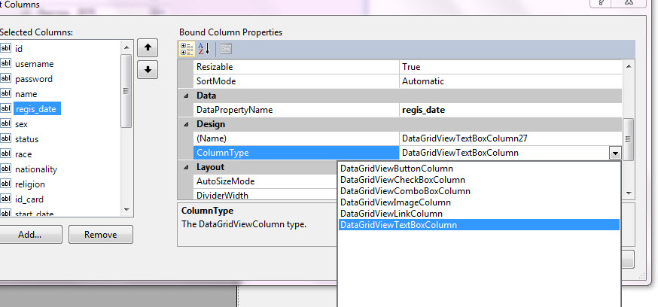
Task: Click the Selected Columns list scrollbar down arrow
Action: 126,210
